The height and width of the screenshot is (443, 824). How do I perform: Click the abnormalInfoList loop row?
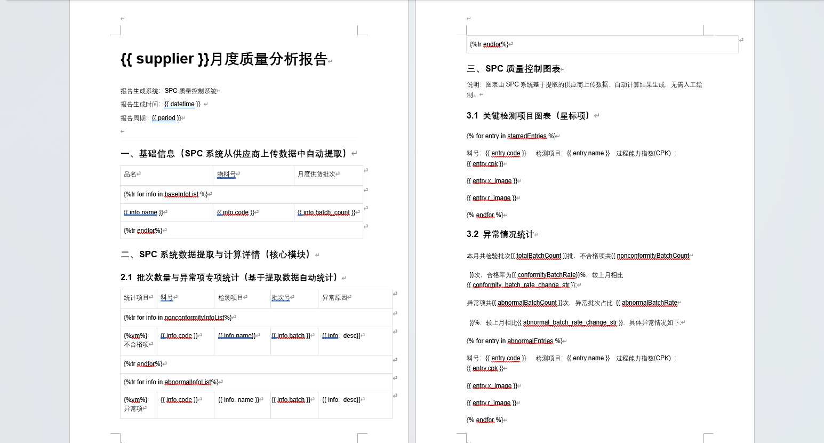coord(171,382)
